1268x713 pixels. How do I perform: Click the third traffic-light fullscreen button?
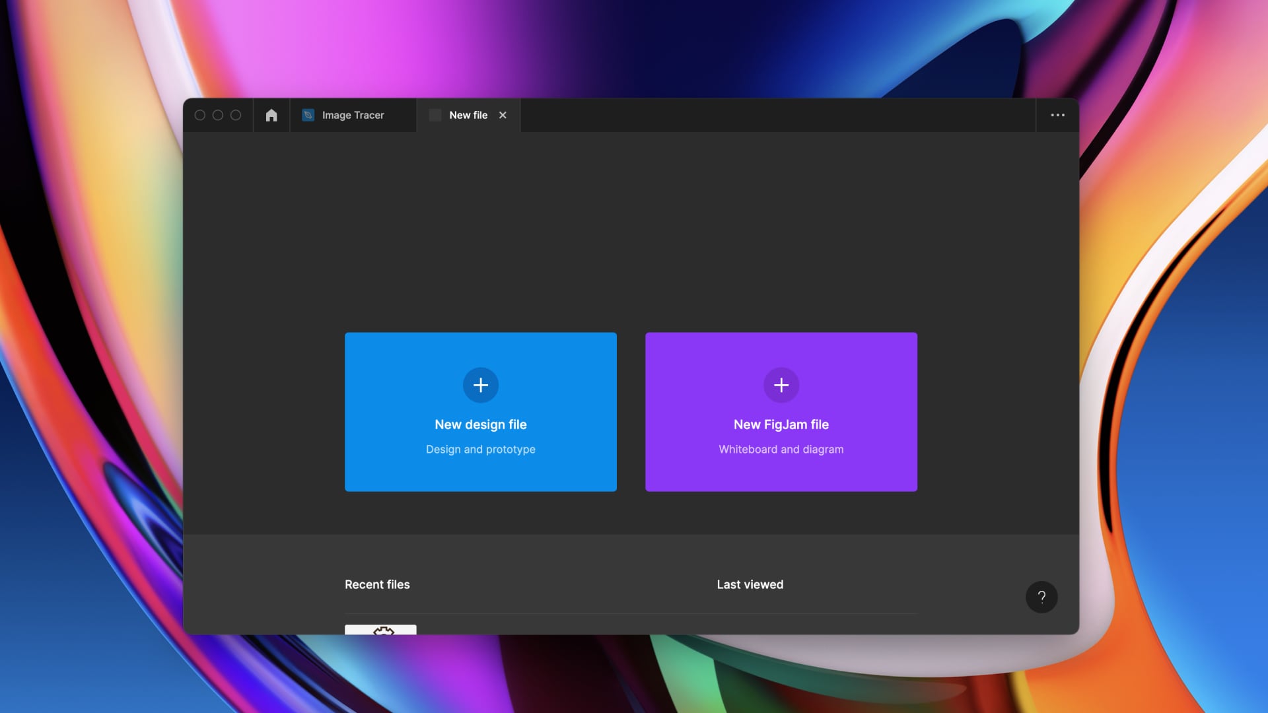tap(236, 116)
